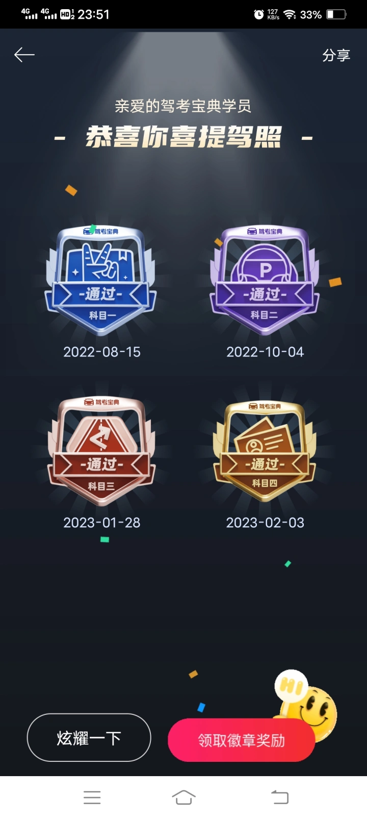Tap the 恭喜你喜提驾照 headline
The height and width of the screenshot is (819, 367).
tap(183, 137)
